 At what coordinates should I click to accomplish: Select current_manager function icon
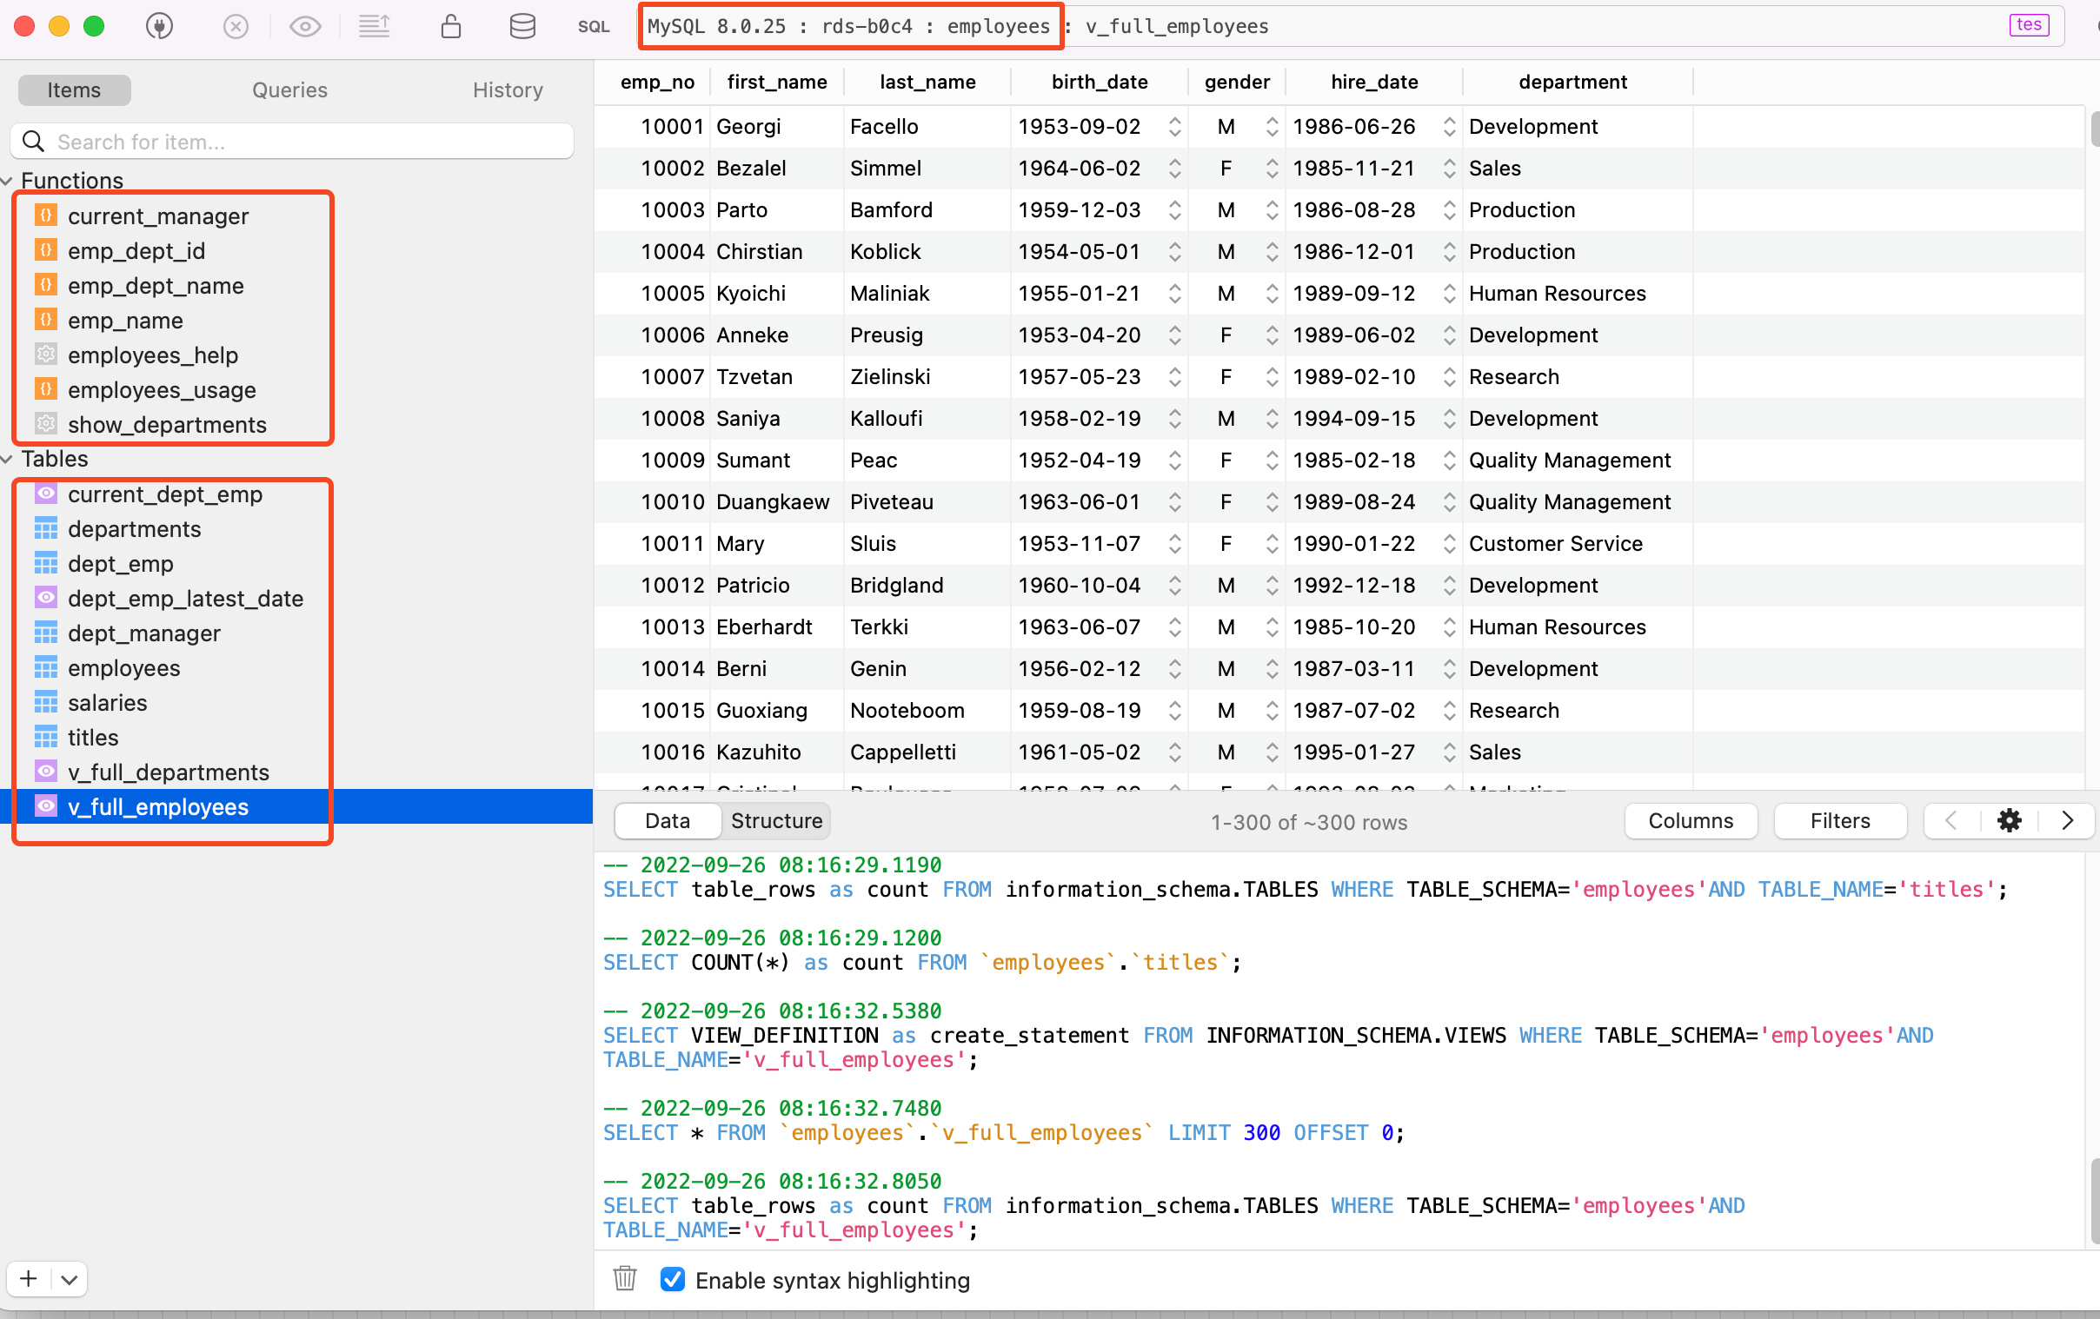(45, 215)
